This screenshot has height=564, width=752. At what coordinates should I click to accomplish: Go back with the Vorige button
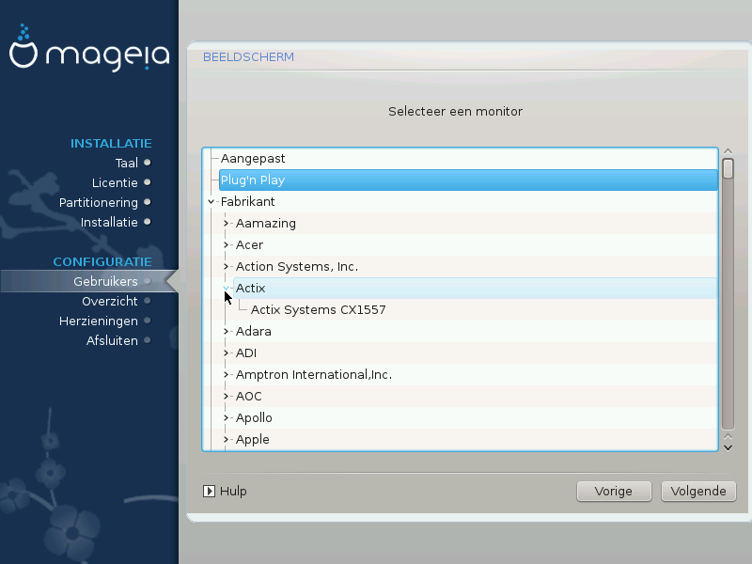coord(614,491)
